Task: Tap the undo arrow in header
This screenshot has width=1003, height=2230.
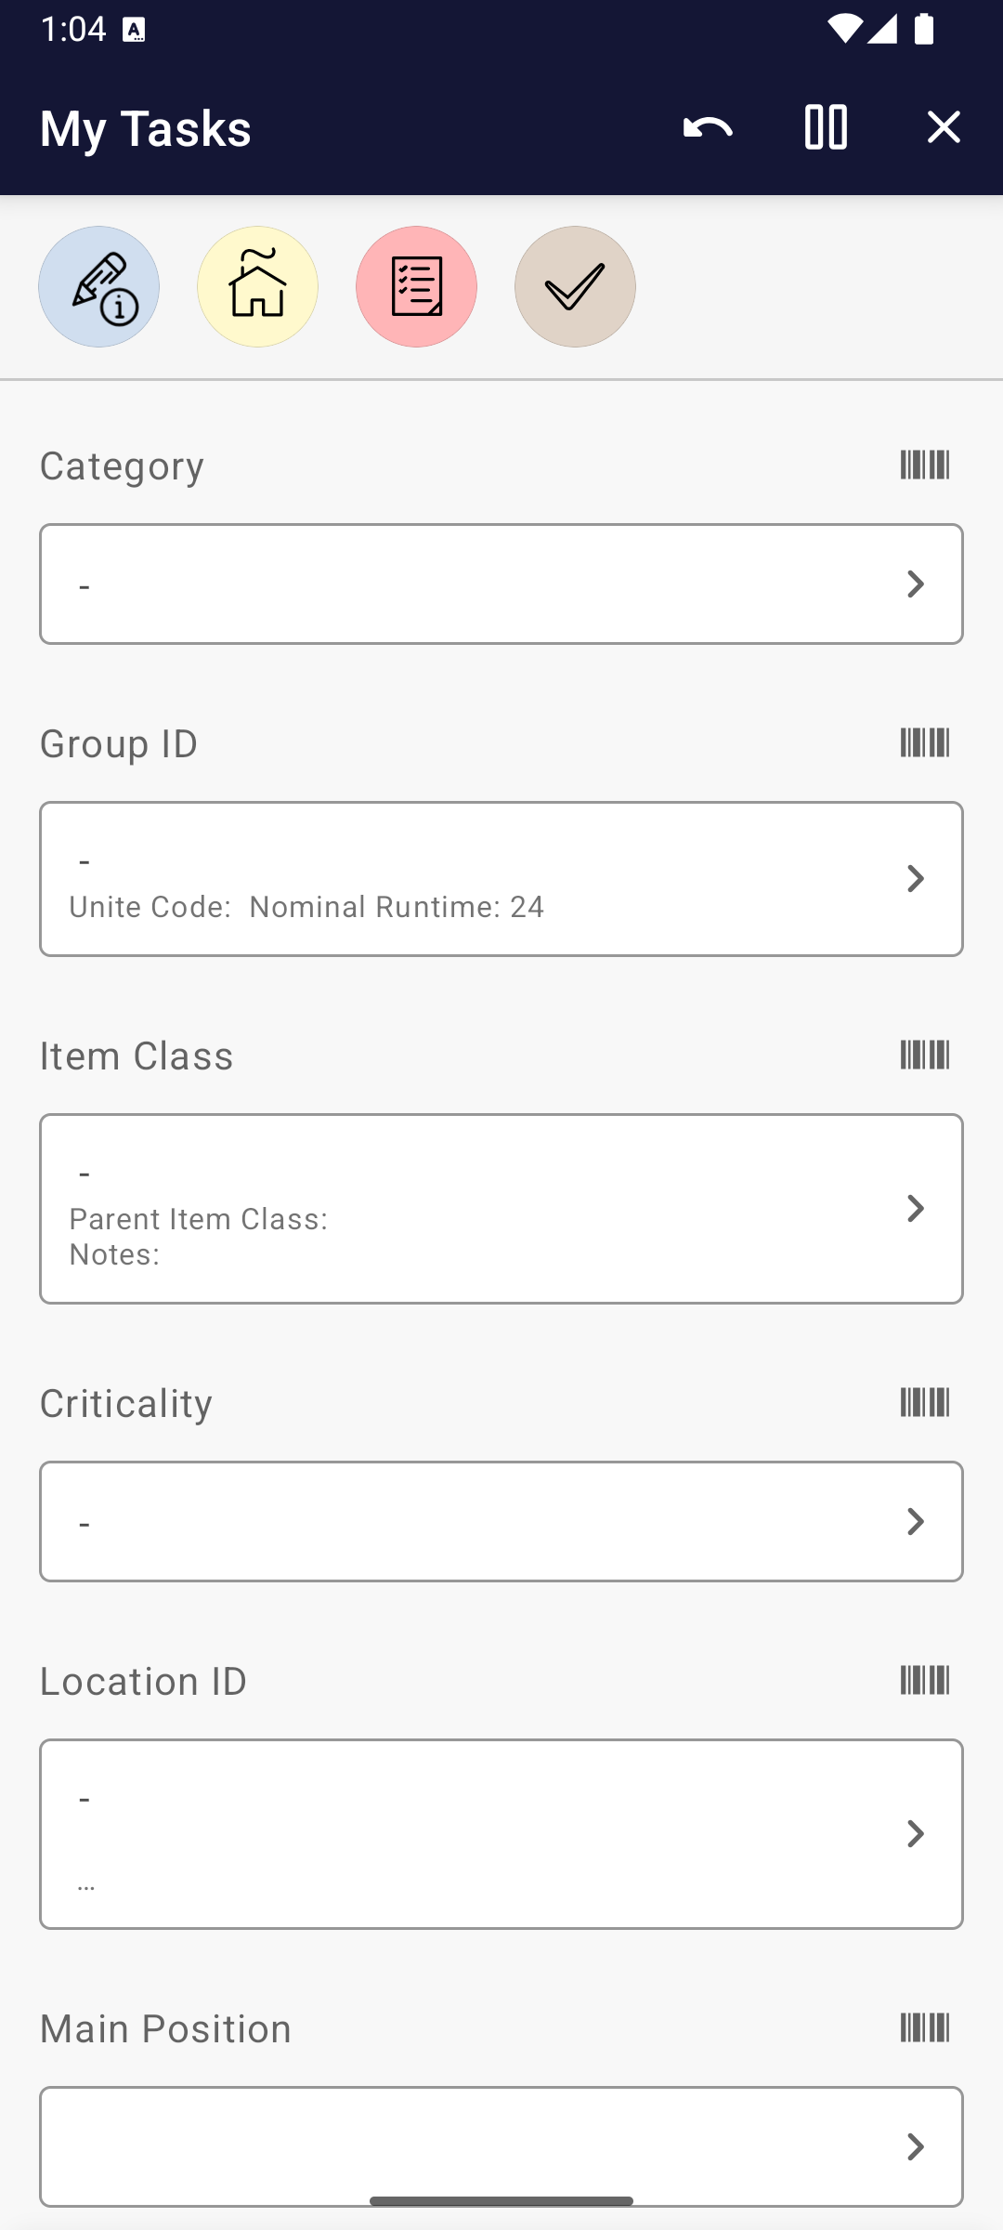Action: [708, 127]
